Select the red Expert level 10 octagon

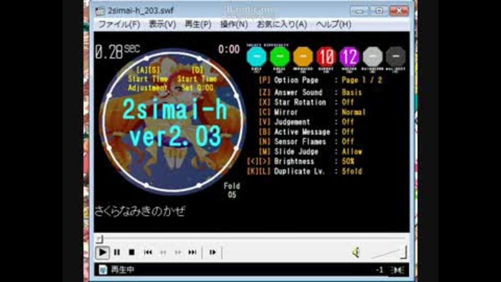click(326, 56)
